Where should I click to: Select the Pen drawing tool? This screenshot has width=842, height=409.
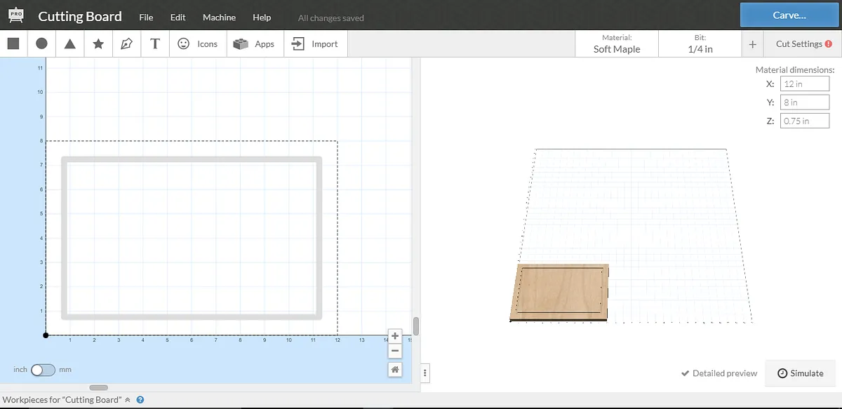click(126, 43)
